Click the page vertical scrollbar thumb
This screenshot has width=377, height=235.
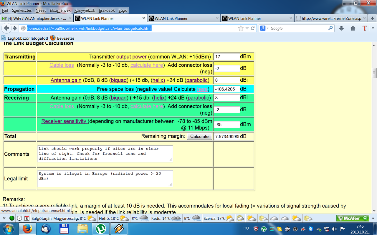(374, 72)
